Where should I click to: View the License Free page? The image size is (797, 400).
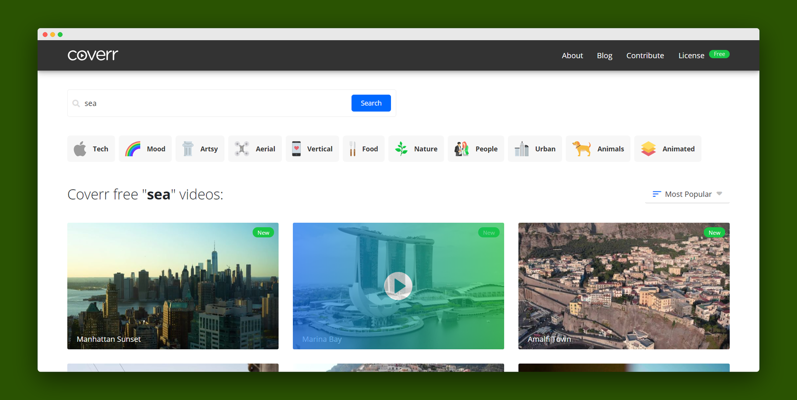coord(703,55)
